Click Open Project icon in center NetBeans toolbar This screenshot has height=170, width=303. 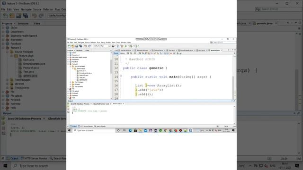77,46
